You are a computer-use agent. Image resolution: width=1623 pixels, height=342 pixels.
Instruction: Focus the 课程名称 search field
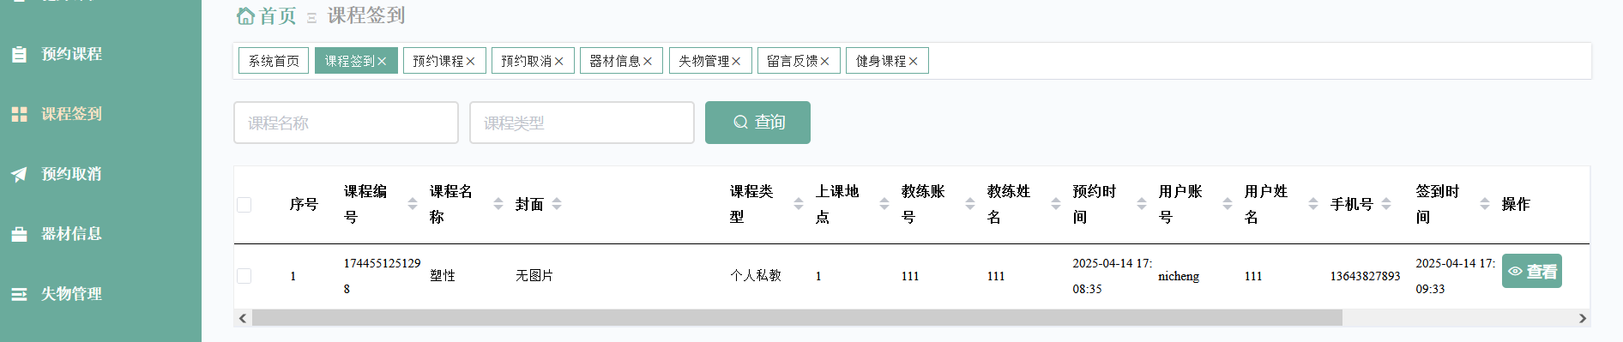click(346, 123)
